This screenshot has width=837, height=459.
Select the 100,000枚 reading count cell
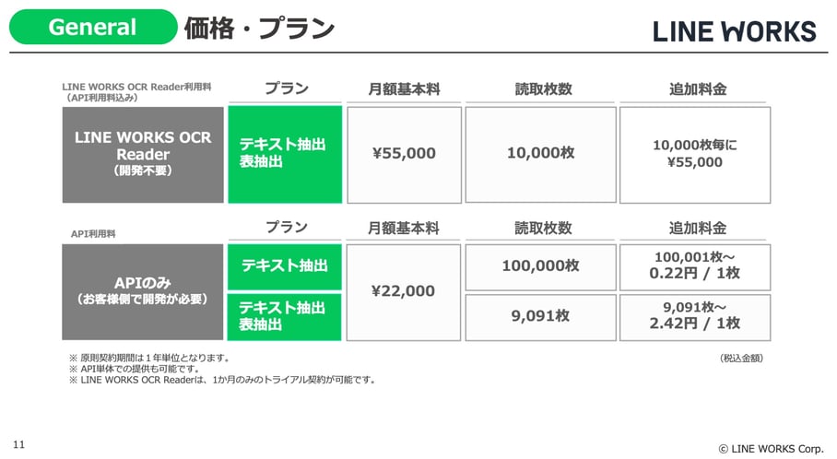tap(539, 266)
